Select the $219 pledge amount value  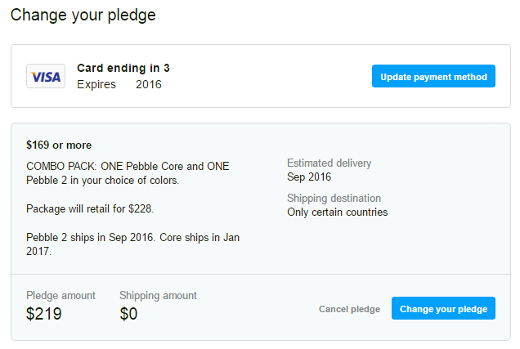pyautogui.click(x=44, y=314)
